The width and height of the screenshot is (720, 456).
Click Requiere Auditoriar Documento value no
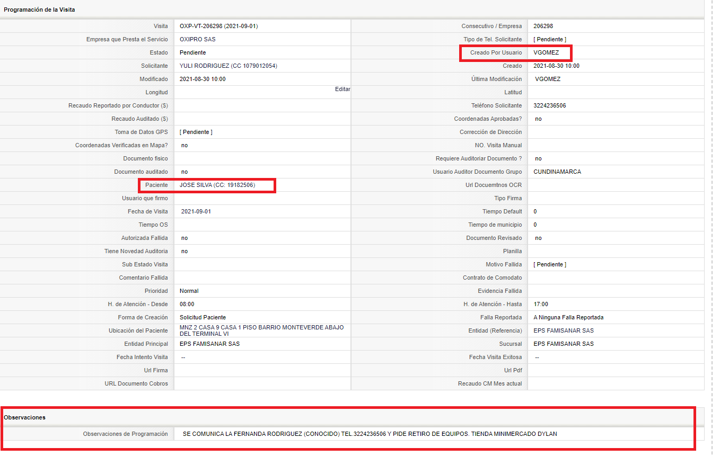[x=538, y=158]
